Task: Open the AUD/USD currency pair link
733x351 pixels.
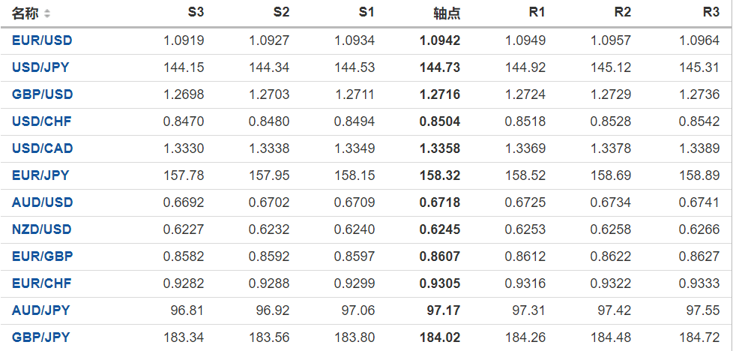Action: 42,202
